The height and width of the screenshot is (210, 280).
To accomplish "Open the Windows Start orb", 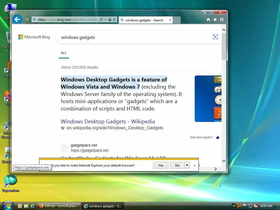I will click(x=8, y=206).
